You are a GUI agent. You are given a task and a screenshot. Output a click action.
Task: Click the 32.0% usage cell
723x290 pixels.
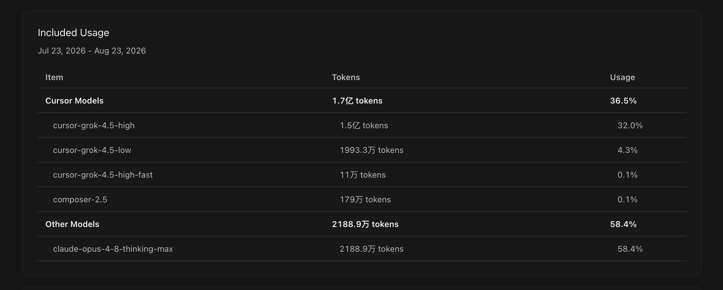[x=630, y=125]
